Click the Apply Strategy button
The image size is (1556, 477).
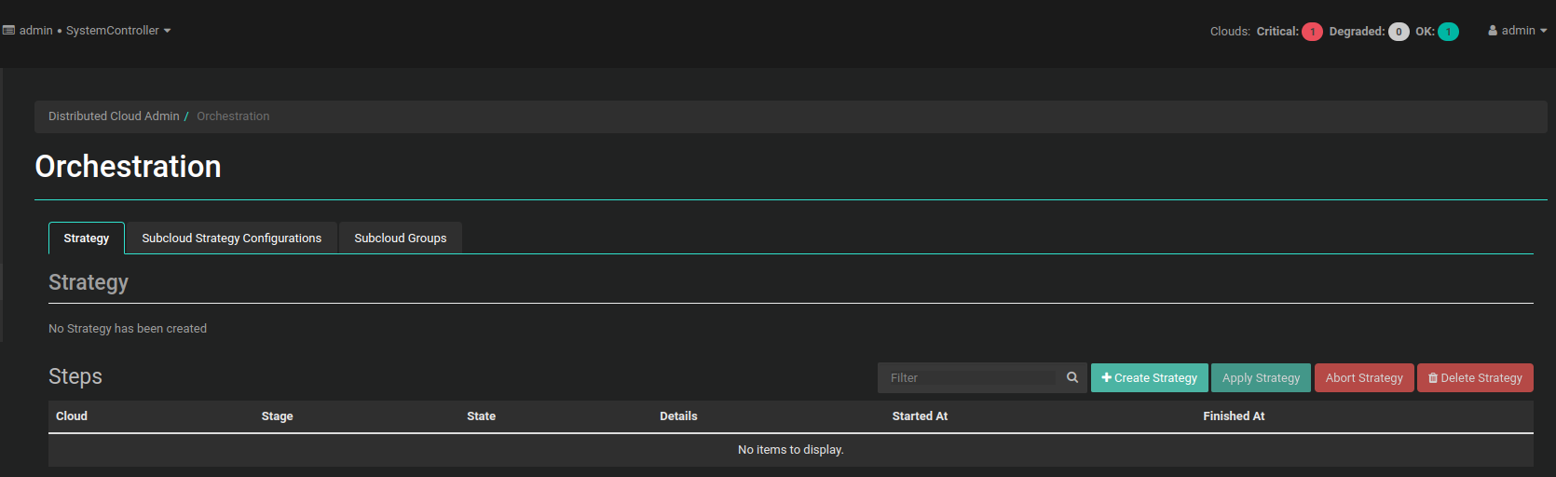[1261, 377]
